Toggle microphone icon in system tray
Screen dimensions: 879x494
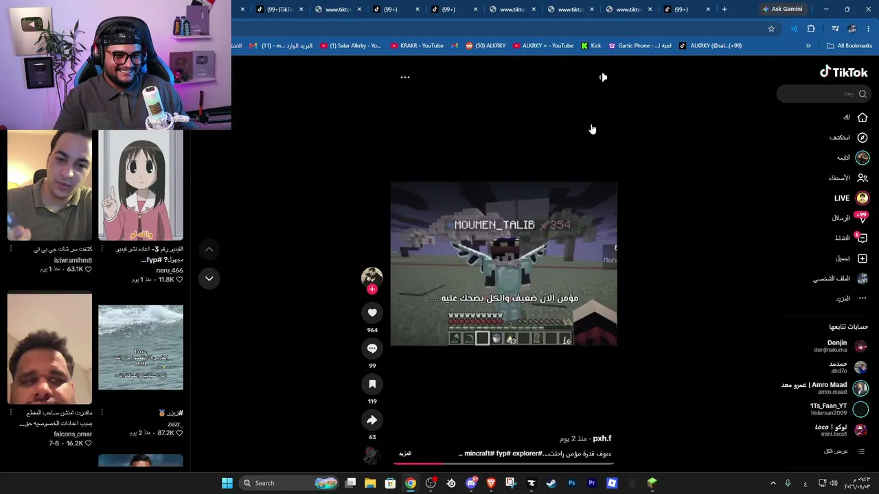[788, 483]
